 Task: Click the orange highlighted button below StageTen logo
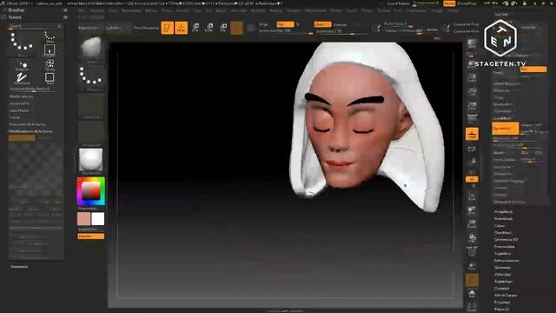click(x=533, y=70)
